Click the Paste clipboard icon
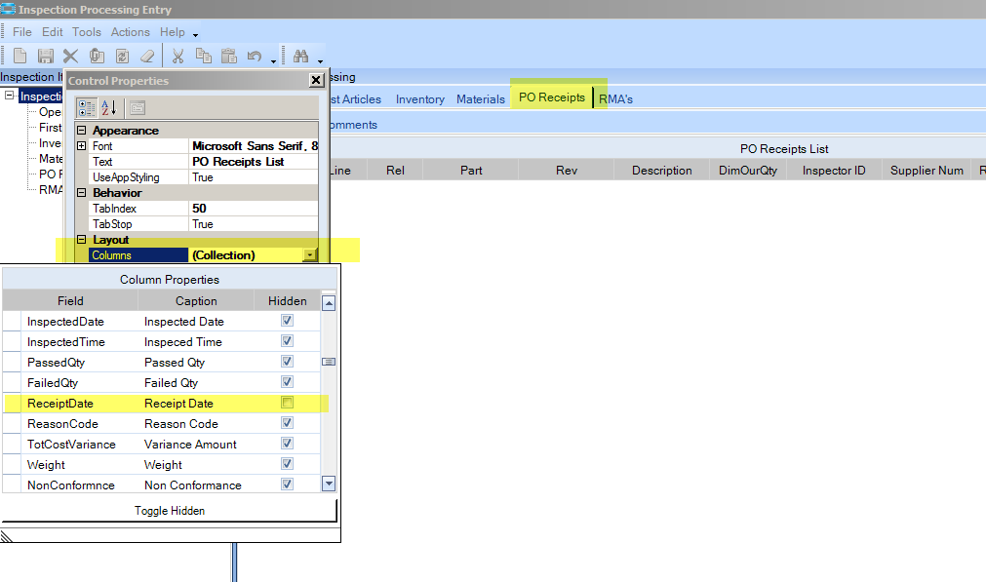 229,56
